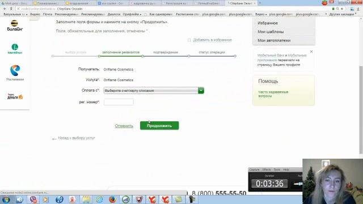Click the 'статус операции' step label
The image size is (363, 204).
(212, 52)
